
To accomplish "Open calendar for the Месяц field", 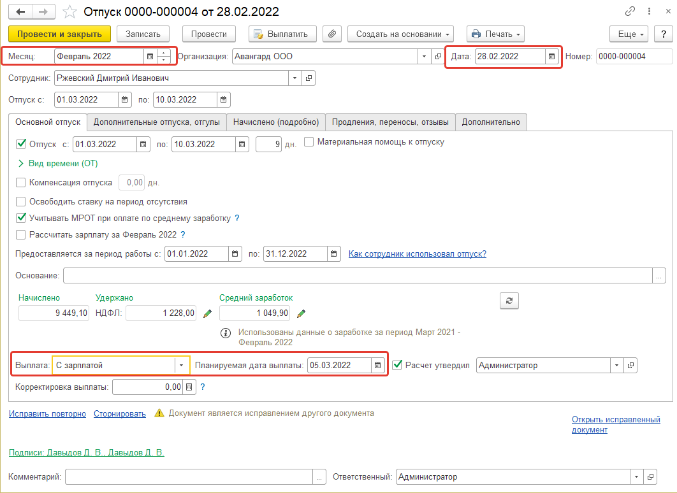I will click(x=150, y=57).
